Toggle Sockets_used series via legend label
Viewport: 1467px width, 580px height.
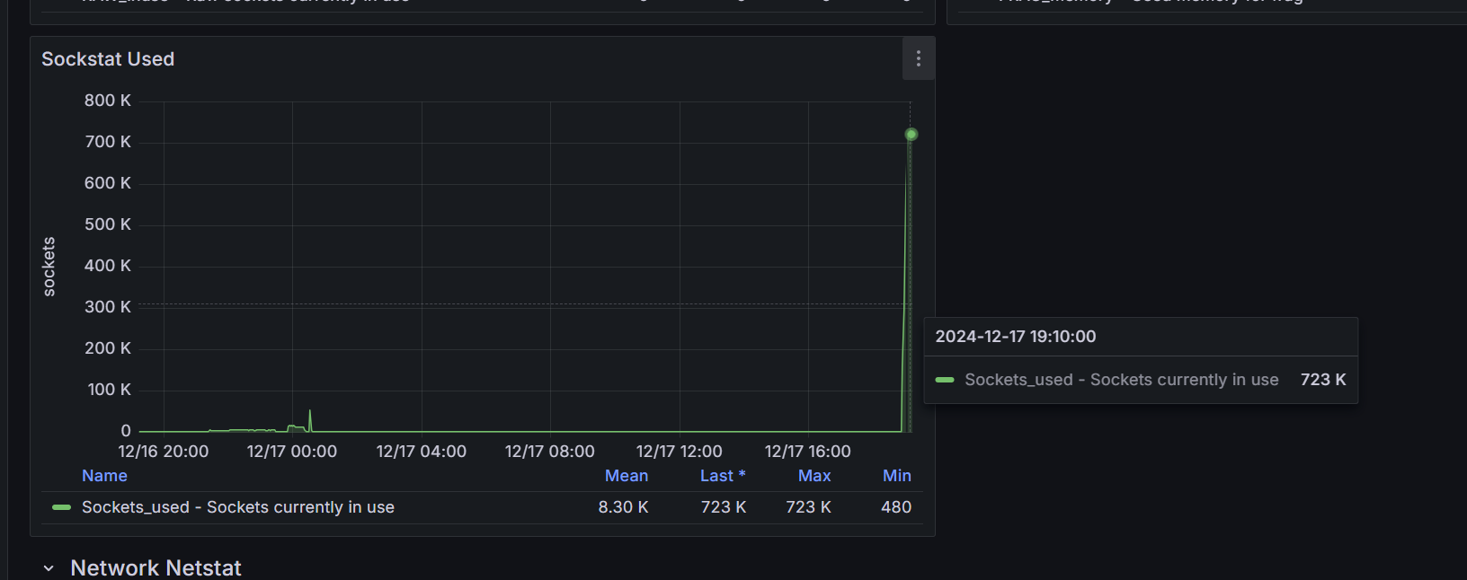click(237, 507)
